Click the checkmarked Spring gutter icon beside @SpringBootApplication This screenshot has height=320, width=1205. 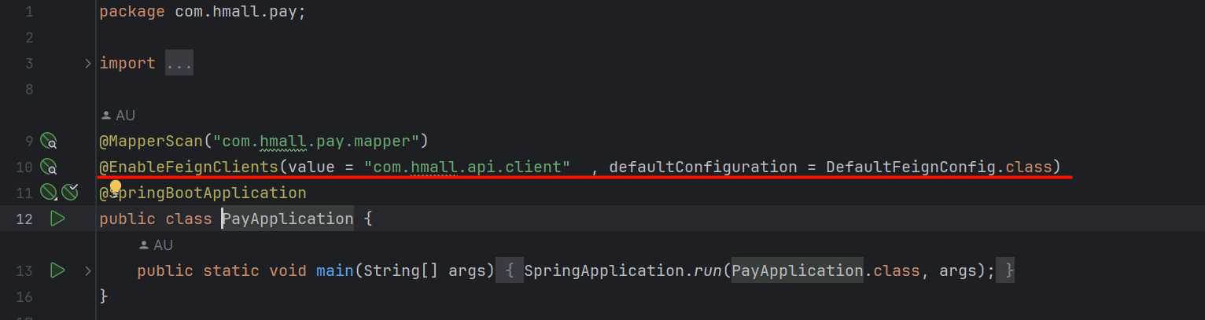point(70,193)
